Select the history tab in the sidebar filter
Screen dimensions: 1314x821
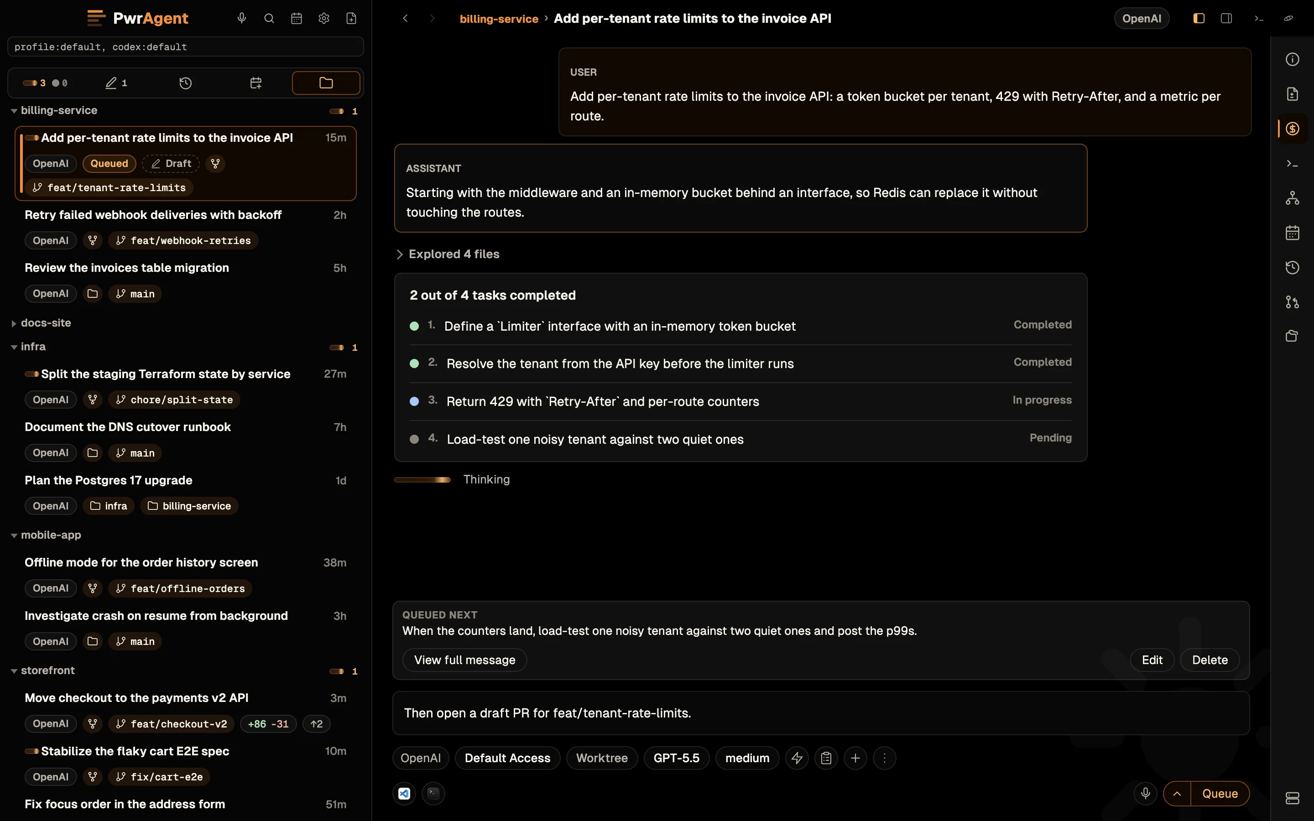tap(186, 83)
